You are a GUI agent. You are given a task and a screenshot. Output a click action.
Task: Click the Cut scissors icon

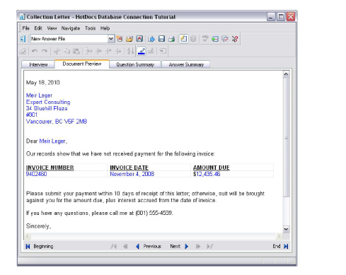57,51
